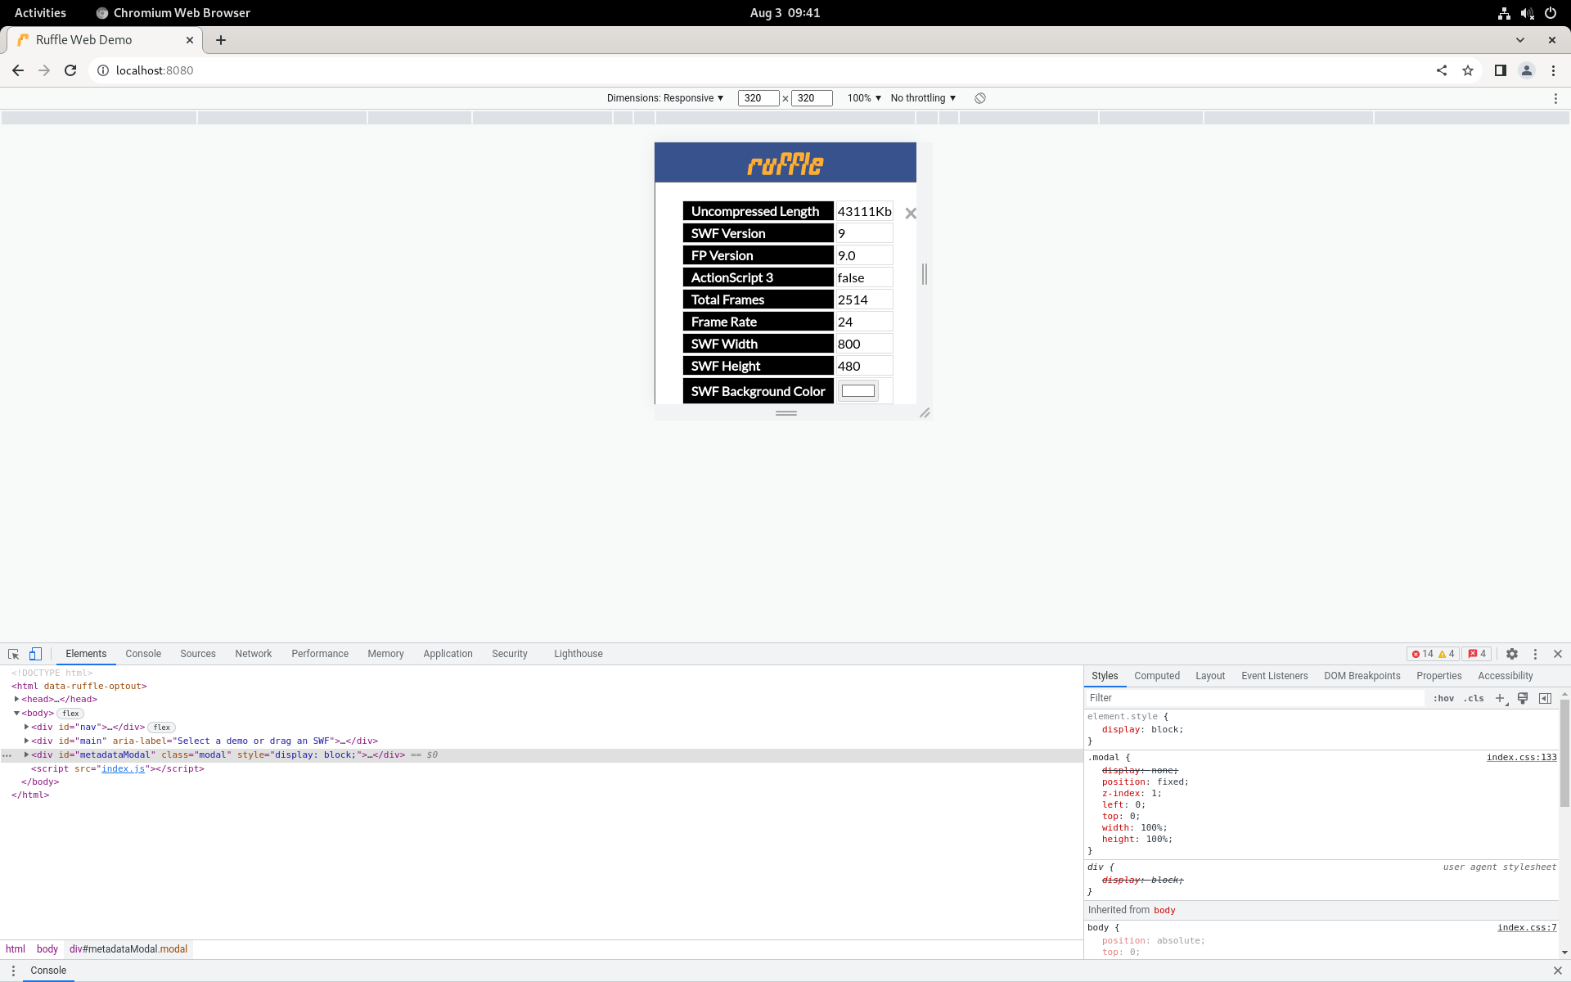Image resolution: width=1571 pixels, height=982 pixels.
Task: Toggle the .cls classes editor
Action: (x=1474, y=698)
